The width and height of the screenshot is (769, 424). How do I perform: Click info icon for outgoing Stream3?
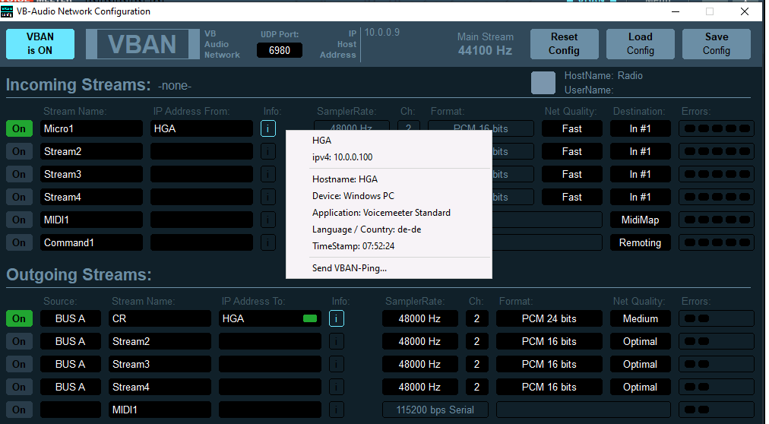click(337, 364)
